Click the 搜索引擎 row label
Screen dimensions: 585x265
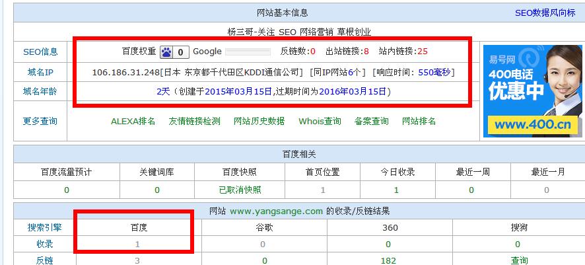coord(45,227)
